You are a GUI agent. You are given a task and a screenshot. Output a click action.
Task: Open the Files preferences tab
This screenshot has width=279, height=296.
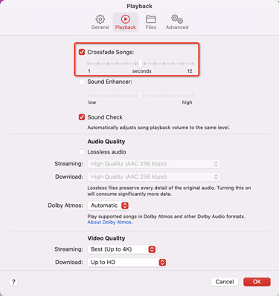pyautogui.click(x=151, y=22)
